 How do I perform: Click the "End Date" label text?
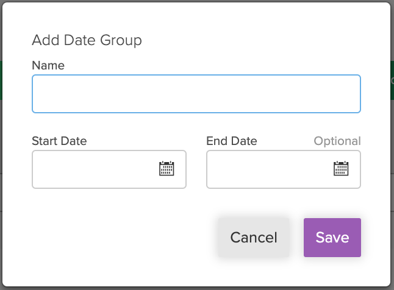pyautogui.click(x=232, y=141)
